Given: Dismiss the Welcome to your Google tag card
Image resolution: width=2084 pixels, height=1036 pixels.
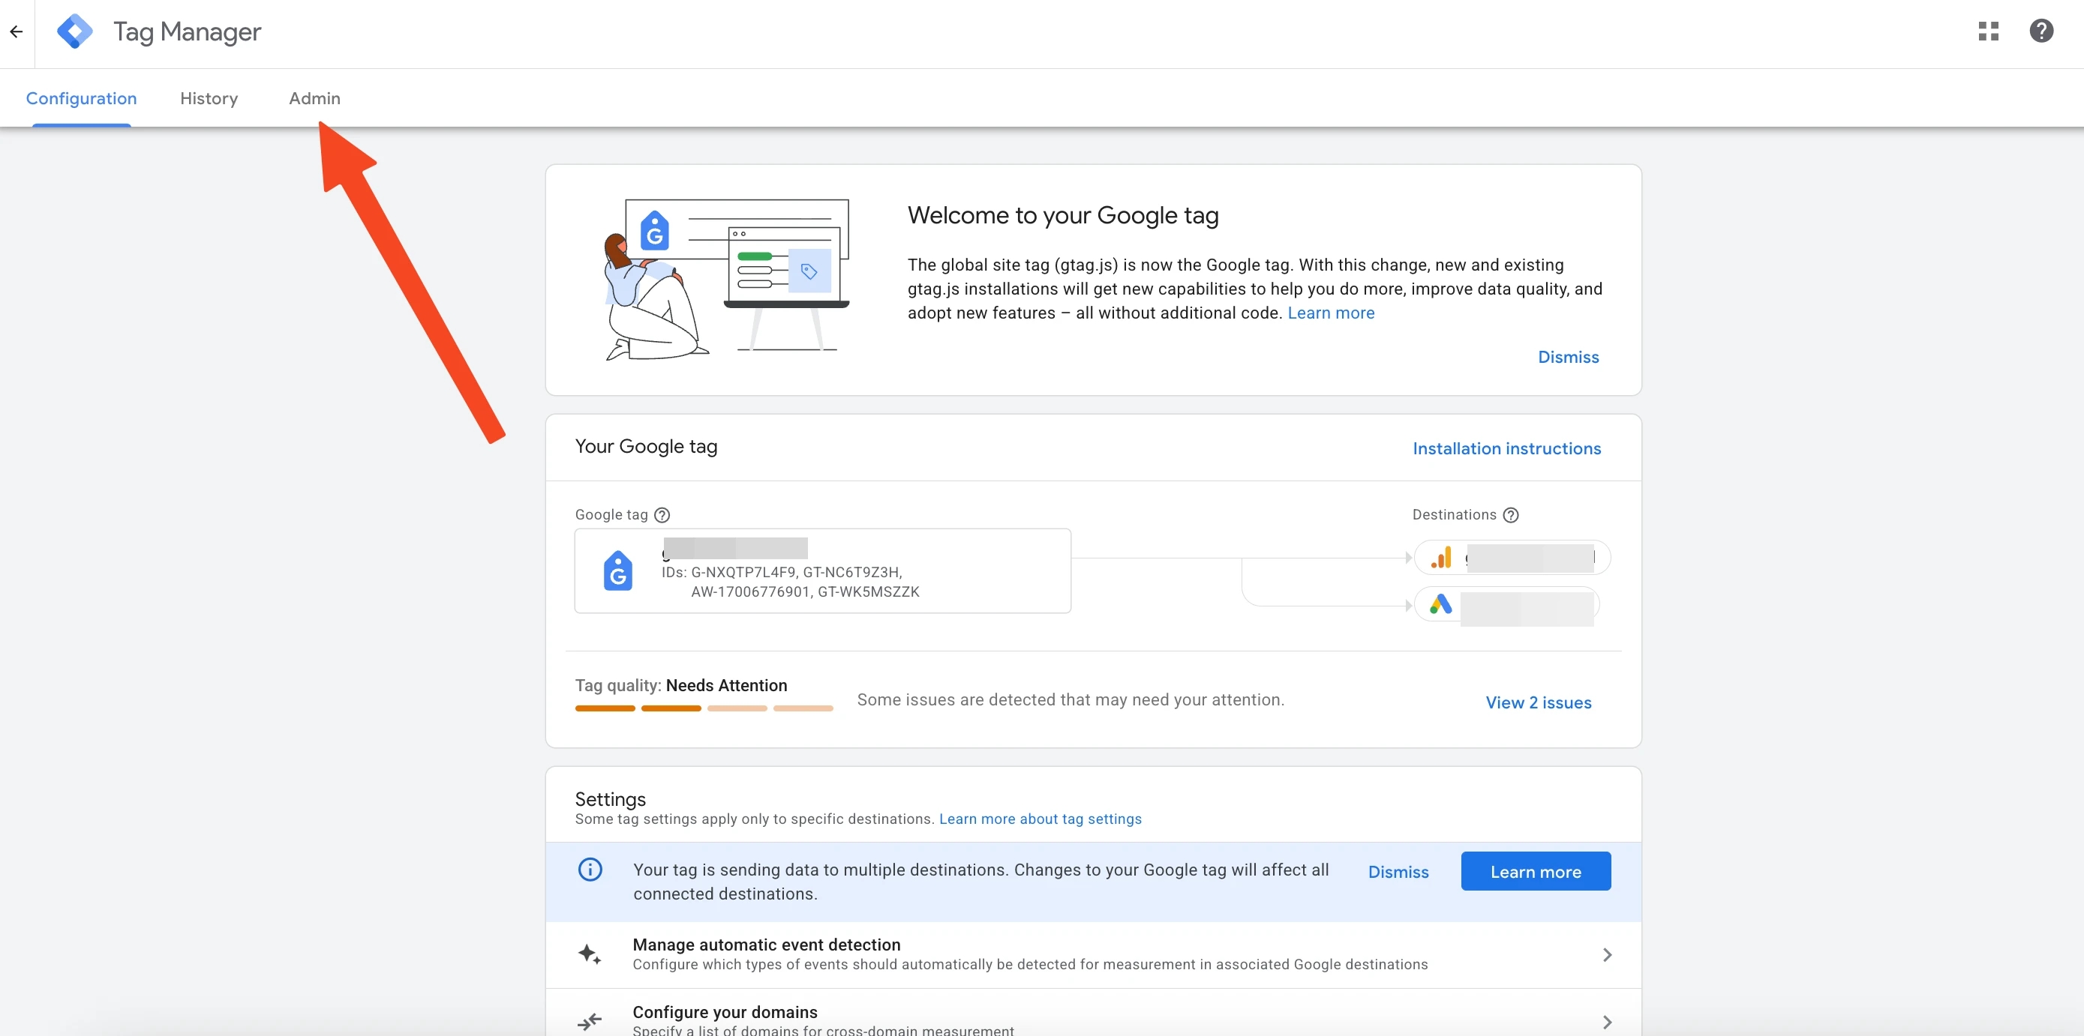Looking at the screenshot, I should (x=1568, y=357).
